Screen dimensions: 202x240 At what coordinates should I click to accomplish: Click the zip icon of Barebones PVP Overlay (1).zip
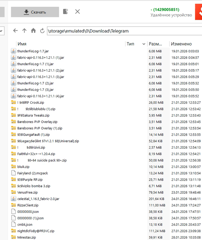click(x=13, y=128)
